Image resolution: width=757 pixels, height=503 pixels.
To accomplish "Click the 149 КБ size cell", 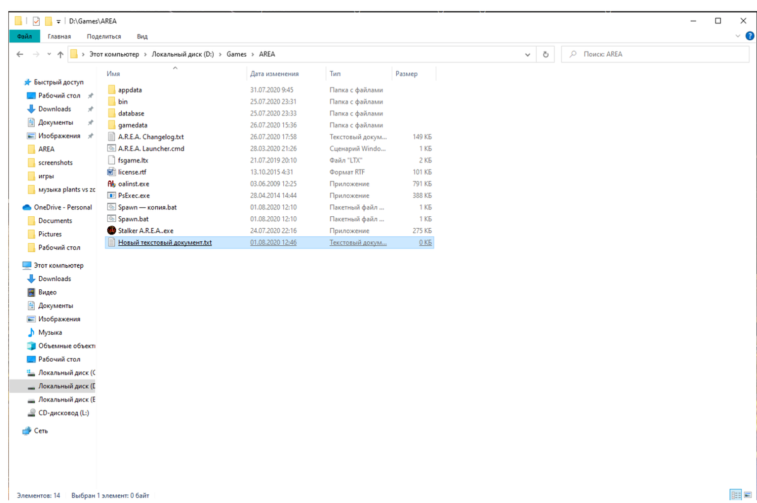I will (x=422, y=137).
